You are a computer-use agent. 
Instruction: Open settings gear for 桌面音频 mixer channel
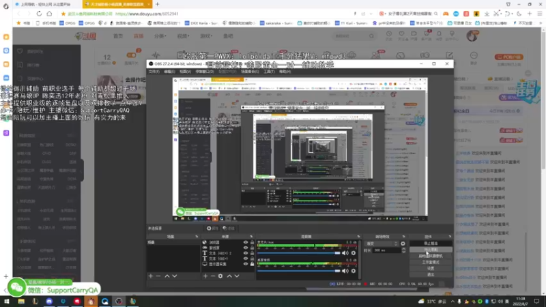coord(354,271)
